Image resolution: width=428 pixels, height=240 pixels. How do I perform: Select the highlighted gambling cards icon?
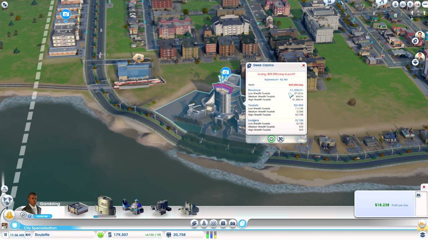(242, 224)
